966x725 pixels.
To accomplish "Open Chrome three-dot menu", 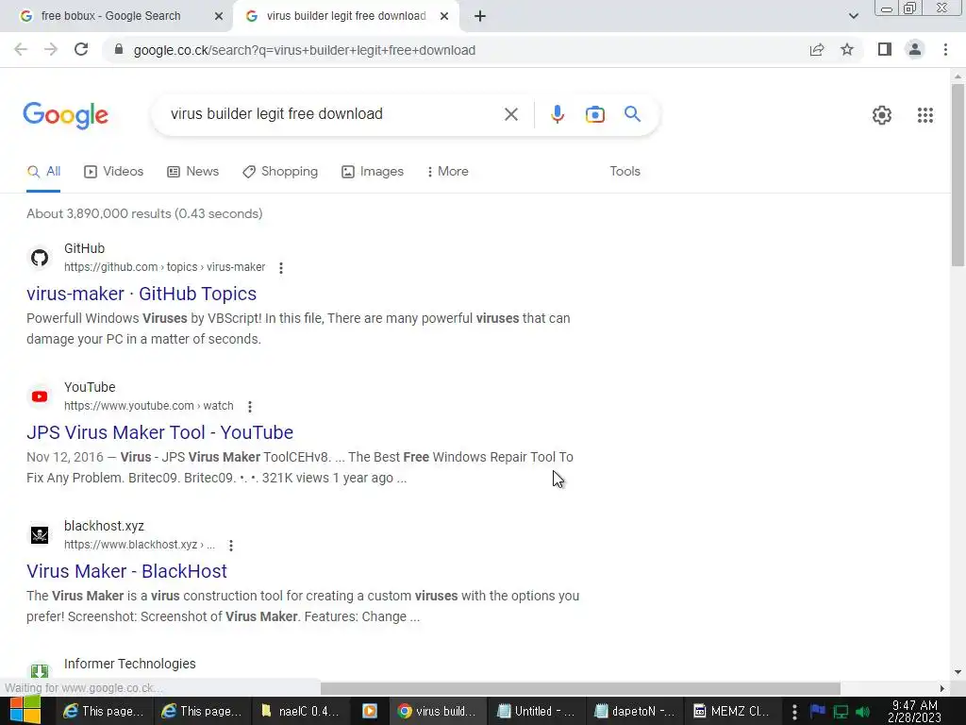I will pos(945,50).
